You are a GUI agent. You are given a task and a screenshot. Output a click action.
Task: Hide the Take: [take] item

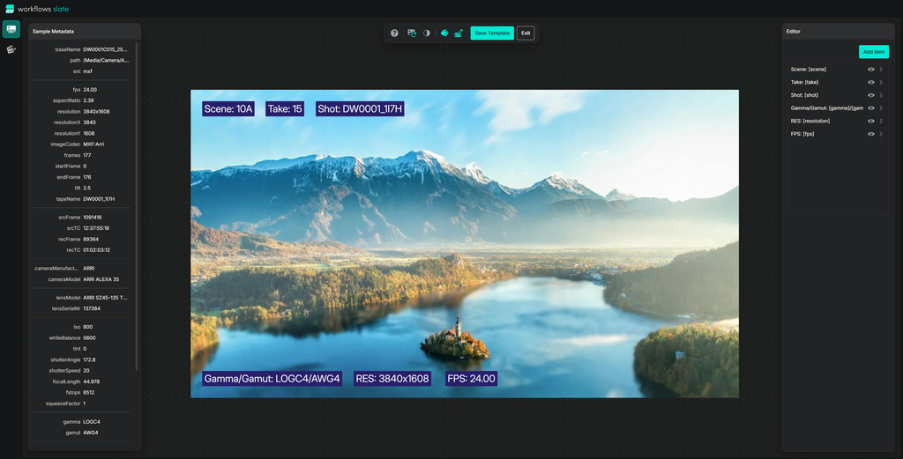pos(871,82)
